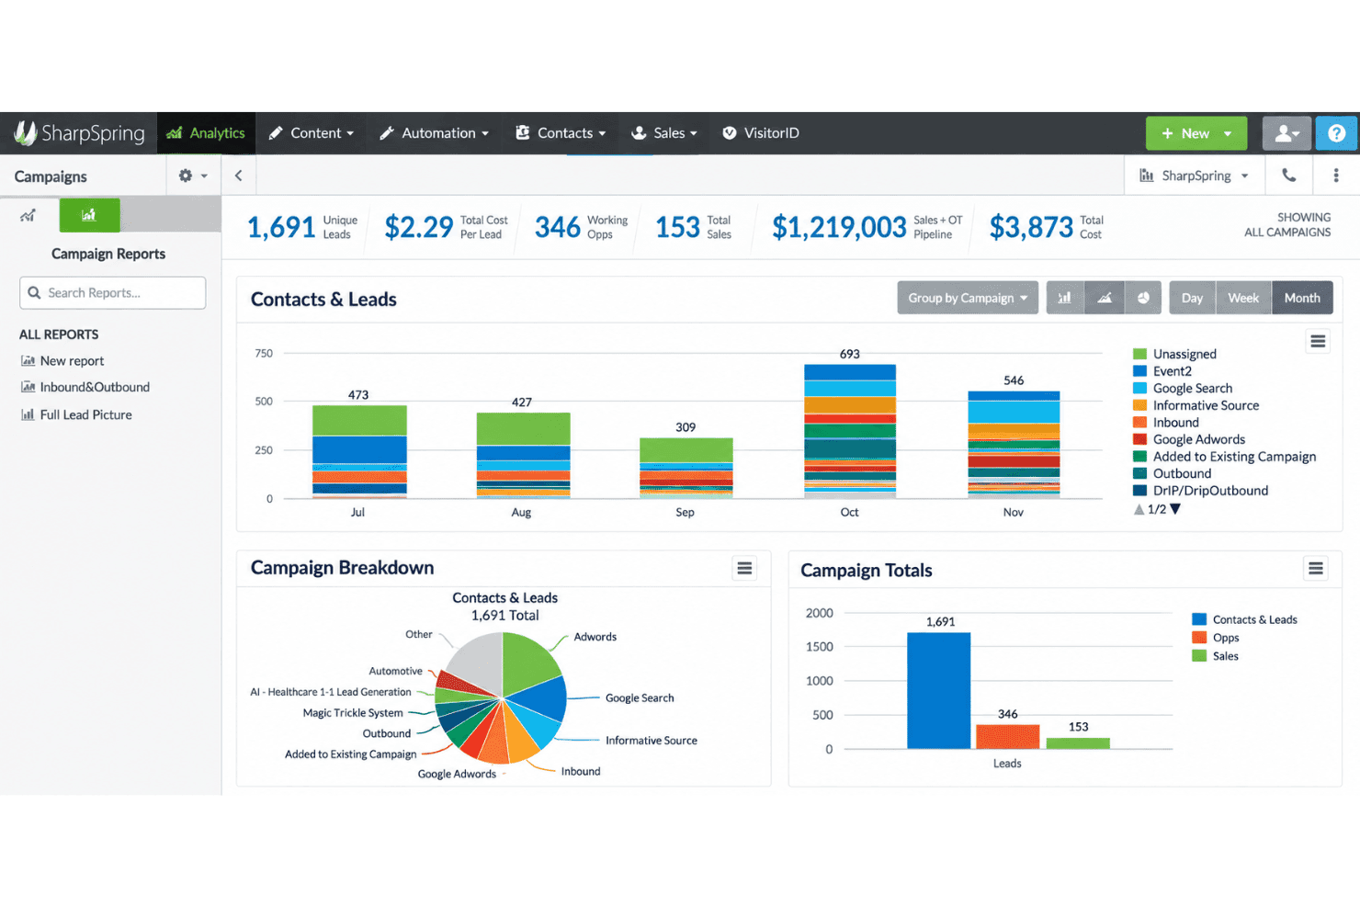This screenshot has width=1360, height=907.
Task: Toggle Unassigned series in legend
Action: (x=1175, y=354)
